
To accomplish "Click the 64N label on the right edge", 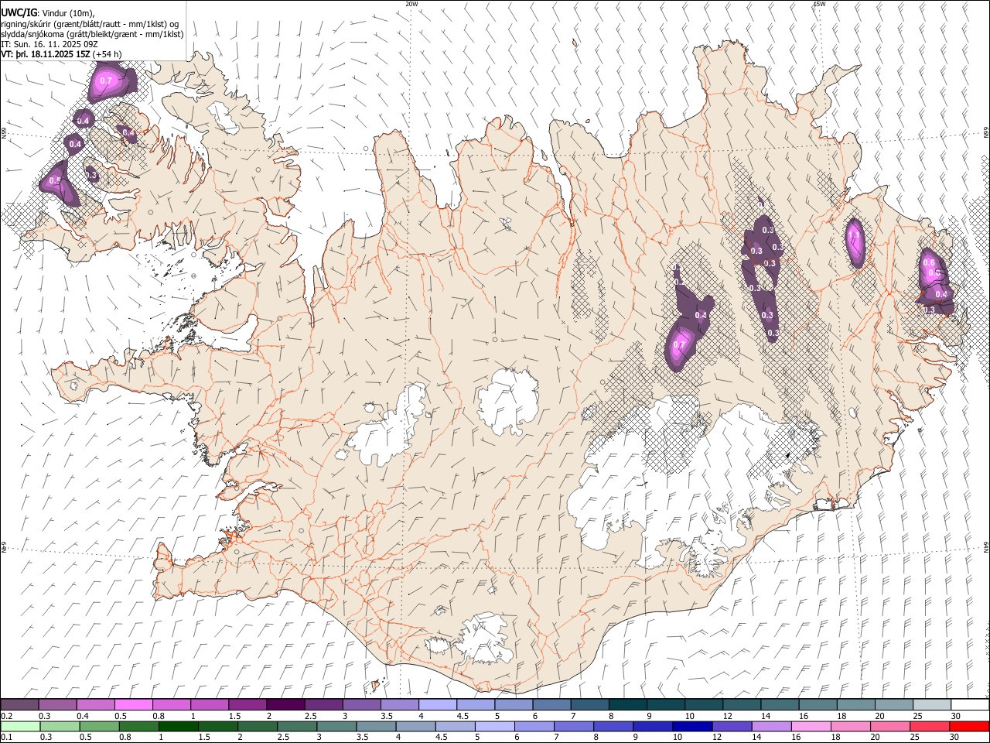I will [x=986, y=546].
